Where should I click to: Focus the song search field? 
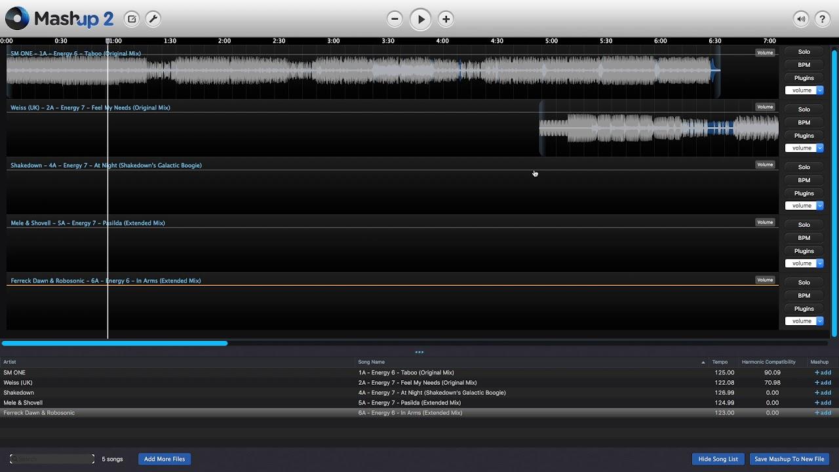coord(52,459)
